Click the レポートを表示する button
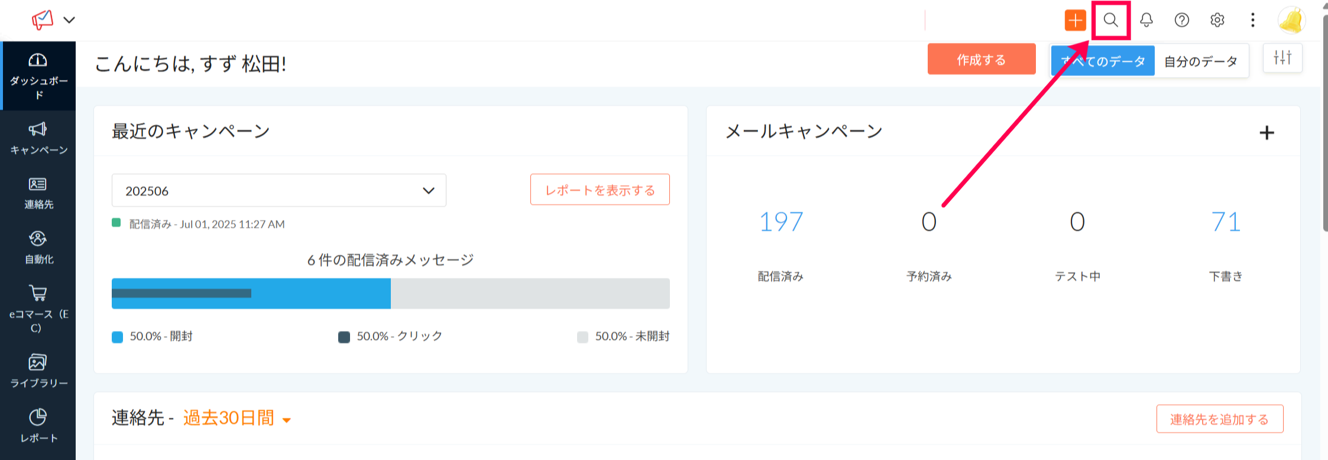The width and height of the screenshot is (1328, 460). pyautogui.click(x=600, y=190)
